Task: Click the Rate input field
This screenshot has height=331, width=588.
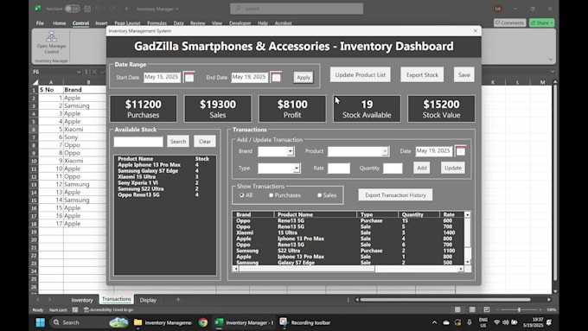Action: (x=339, y=168)
